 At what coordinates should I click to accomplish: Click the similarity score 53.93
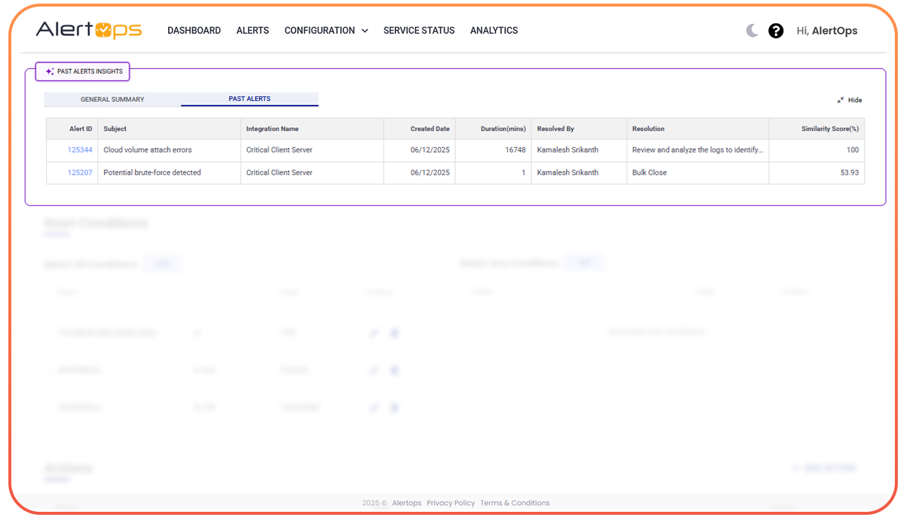click(x=850, y=173)
